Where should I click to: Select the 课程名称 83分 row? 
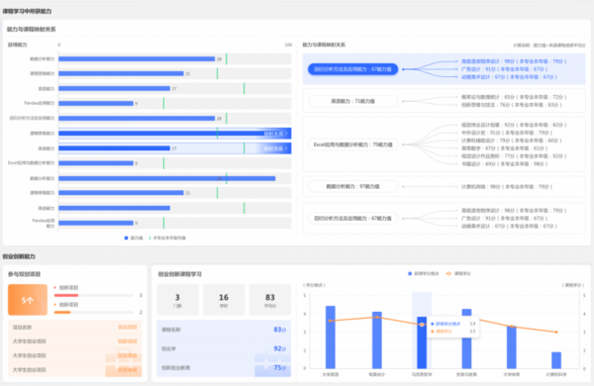click(x=224, y=330)
